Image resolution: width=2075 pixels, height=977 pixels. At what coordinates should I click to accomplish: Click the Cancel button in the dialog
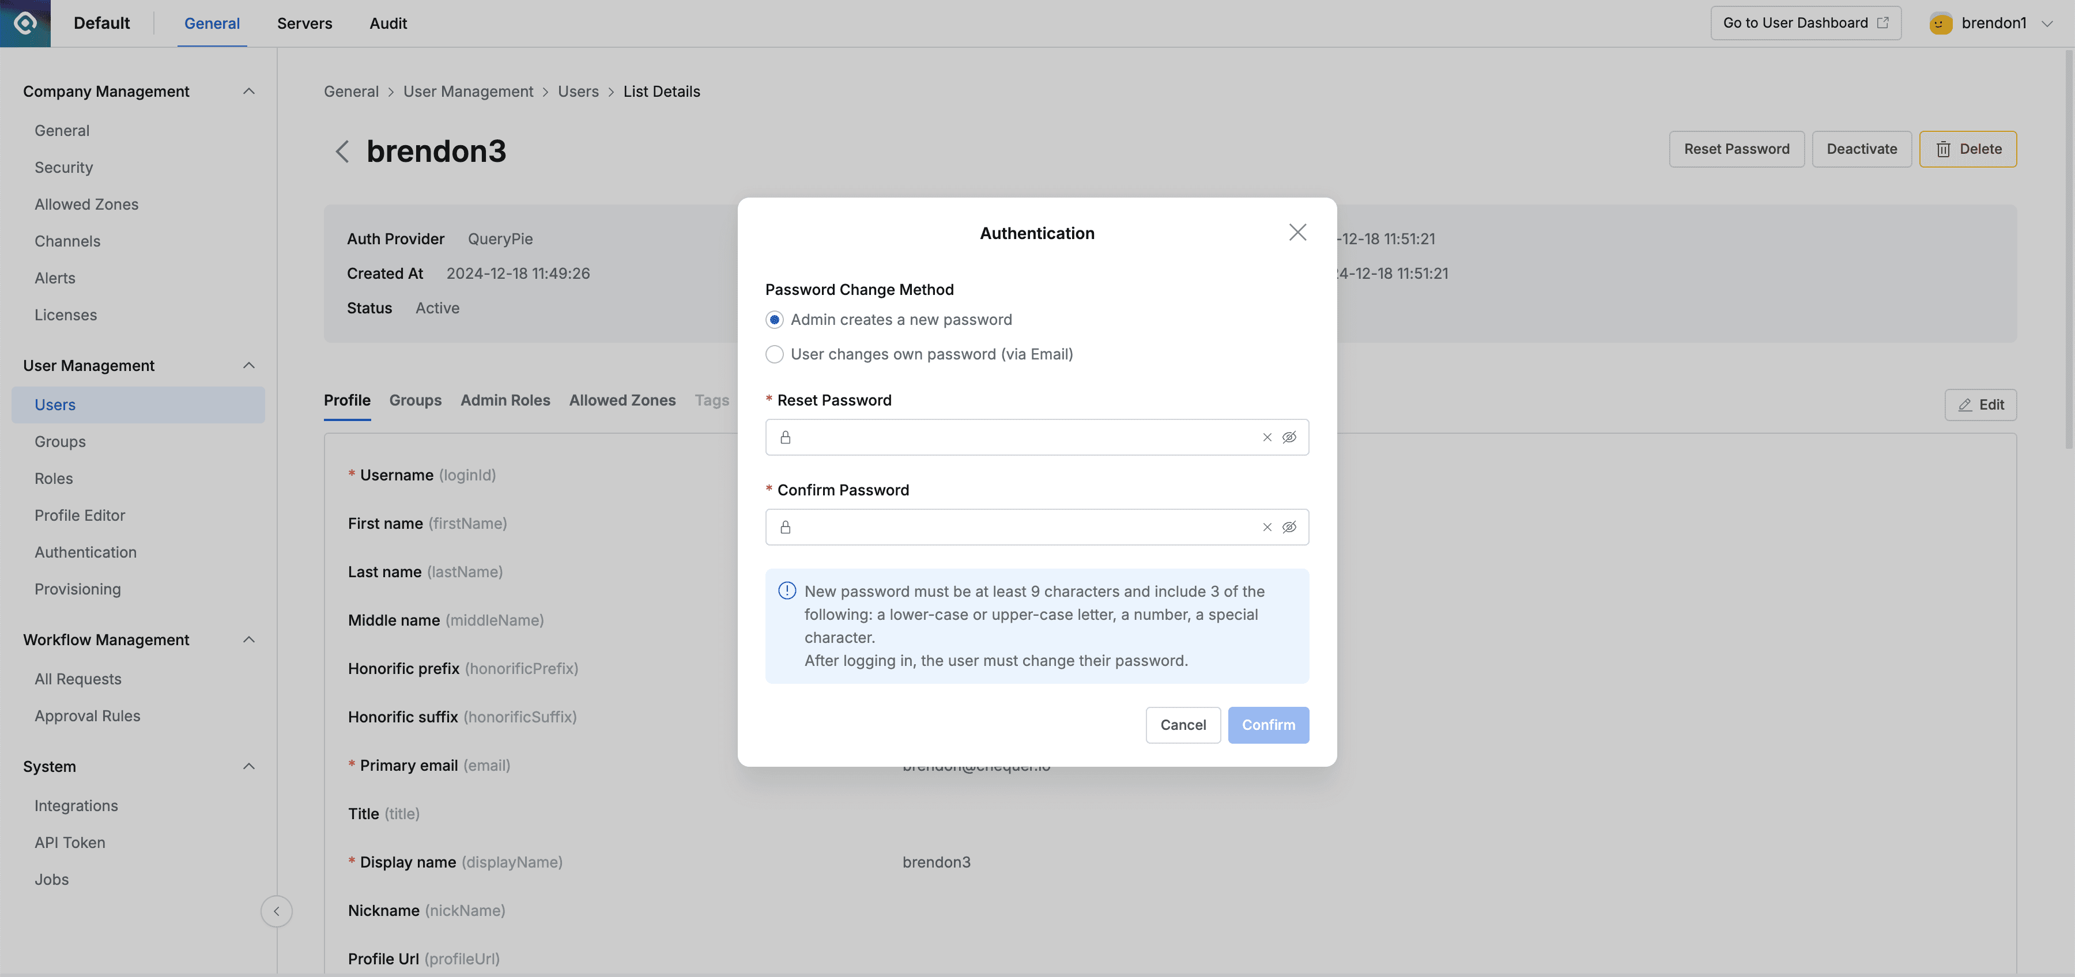click(1183, 725)
